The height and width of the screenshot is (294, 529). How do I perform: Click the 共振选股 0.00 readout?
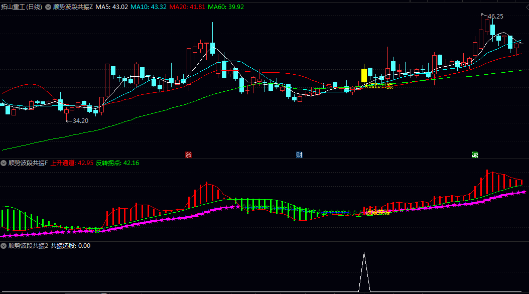pyautogui.click(x=70, y=246)
